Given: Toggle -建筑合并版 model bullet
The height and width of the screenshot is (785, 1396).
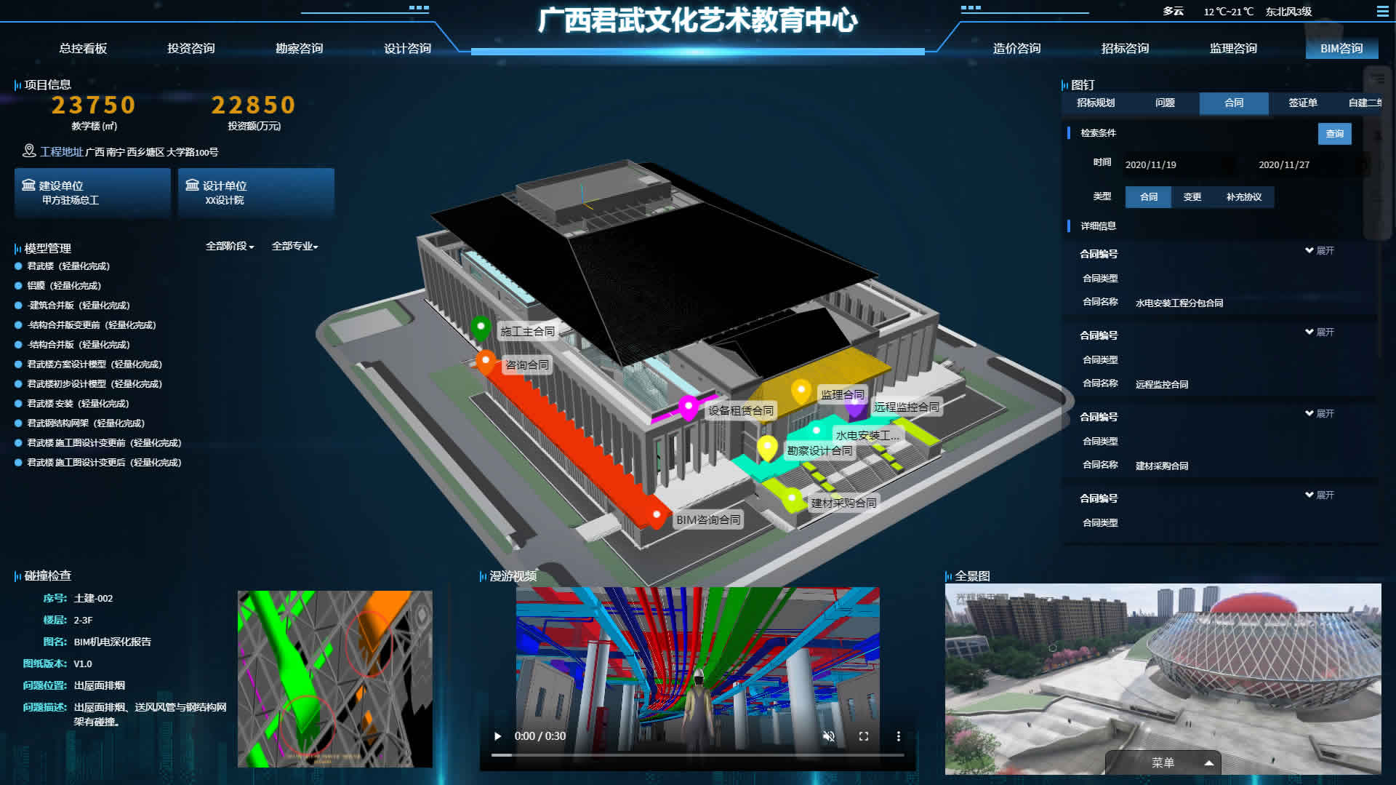Looking at the screenshot, I should pyautogui.click(x=18, y=306).
